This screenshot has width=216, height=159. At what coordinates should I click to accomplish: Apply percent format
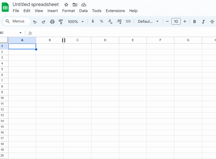[x=102, y=21]
